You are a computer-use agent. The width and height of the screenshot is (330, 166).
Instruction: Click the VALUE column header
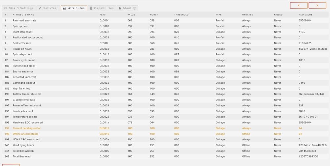pyautogui.click(x=131, y=15)
